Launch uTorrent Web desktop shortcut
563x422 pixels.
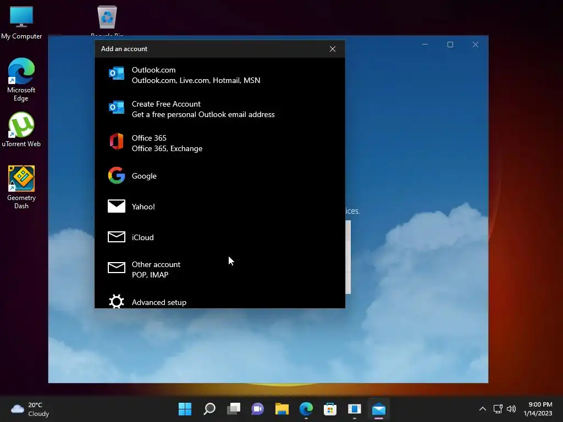[21, 130]
